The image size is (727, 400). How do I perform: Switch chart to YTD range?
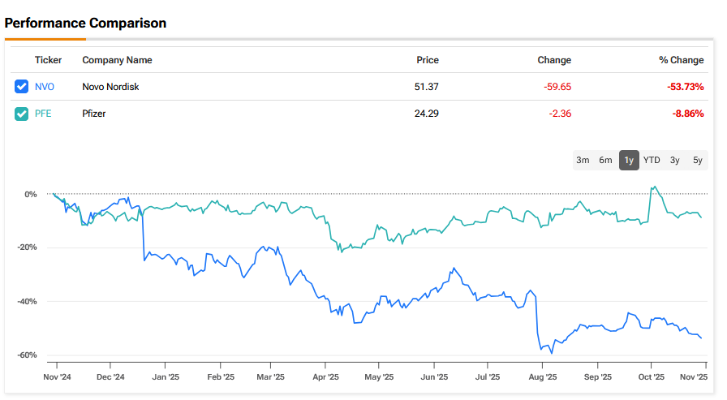coord(652,160)
